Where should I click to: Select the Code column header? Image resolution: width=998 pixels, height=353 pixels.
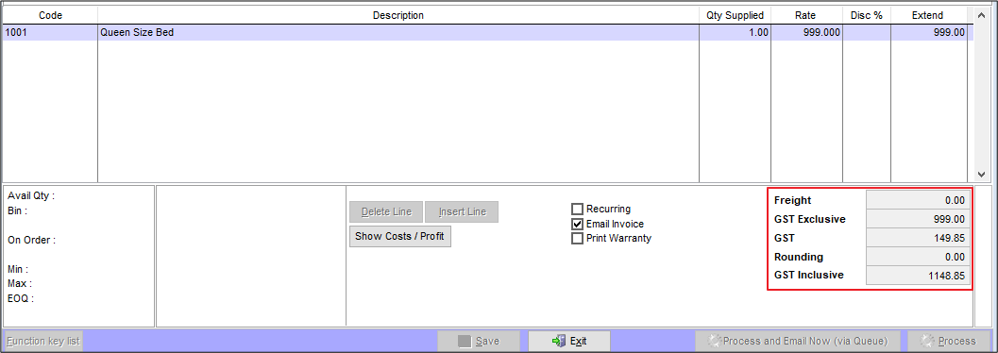[x=50, y=15]
